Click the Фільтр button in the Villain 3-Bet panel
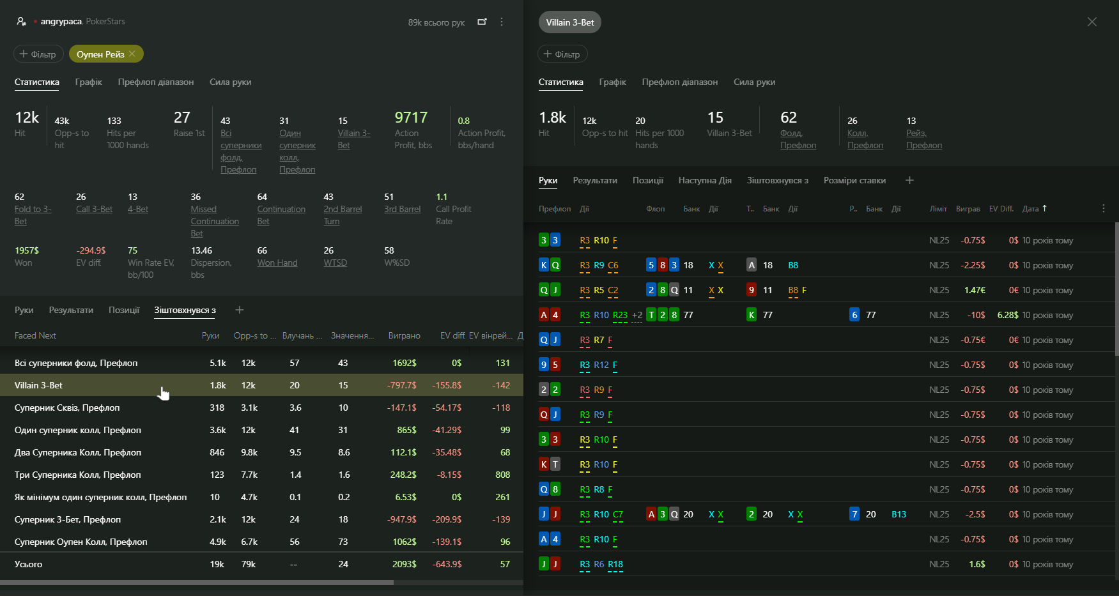The image size is (1119, 596). (x=562, y=54)
